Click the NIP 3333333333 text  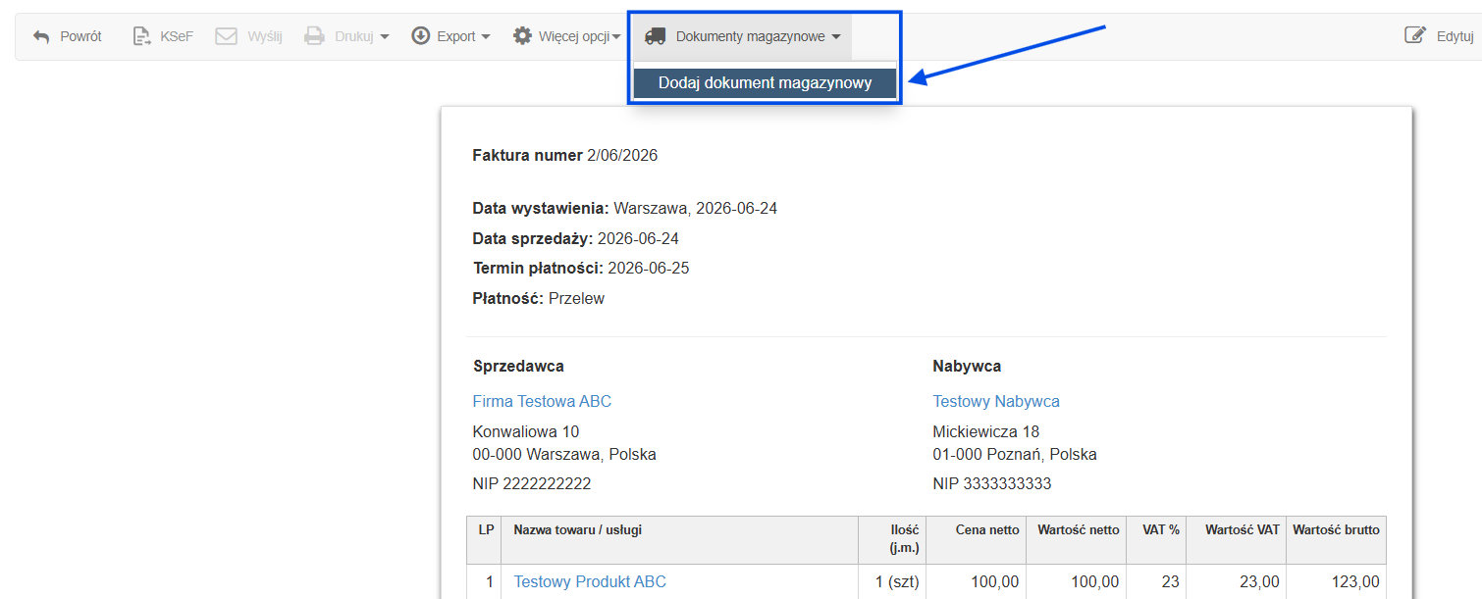[992, 483]
